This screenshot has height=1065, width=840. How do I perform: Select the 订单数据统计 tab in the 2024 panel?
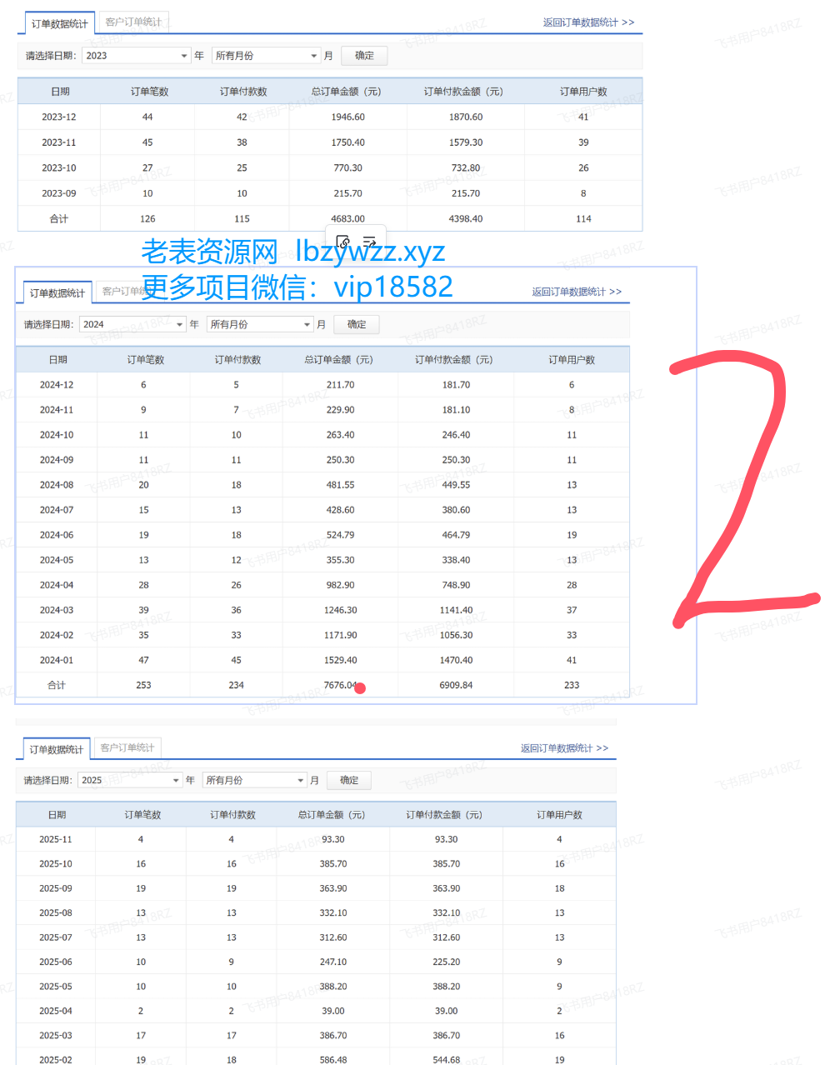coord(57,292)
